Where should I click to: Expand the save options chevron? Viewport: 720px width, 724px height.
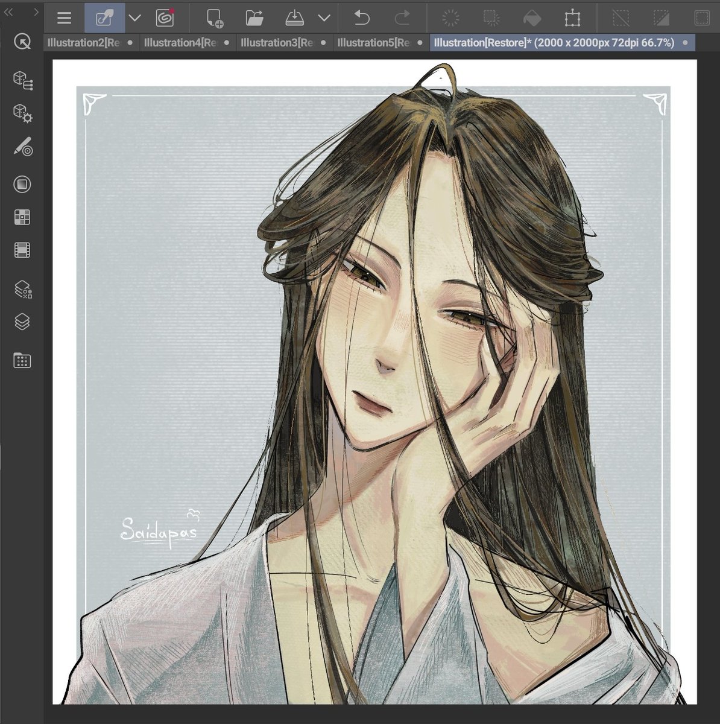pos(324,17)
